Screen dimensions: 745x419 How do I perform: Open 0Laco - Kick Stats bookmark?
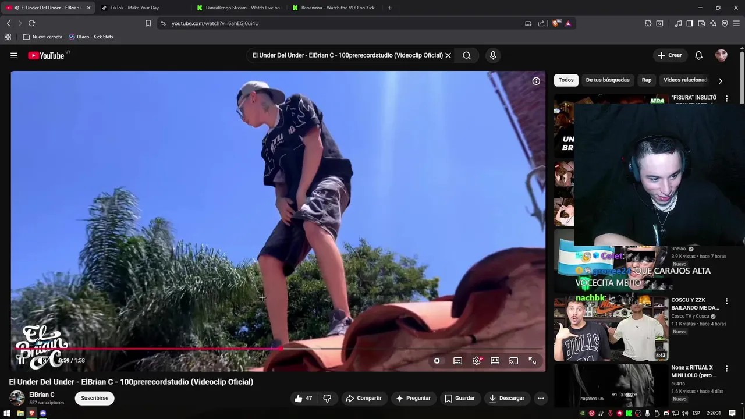point(90,37)
